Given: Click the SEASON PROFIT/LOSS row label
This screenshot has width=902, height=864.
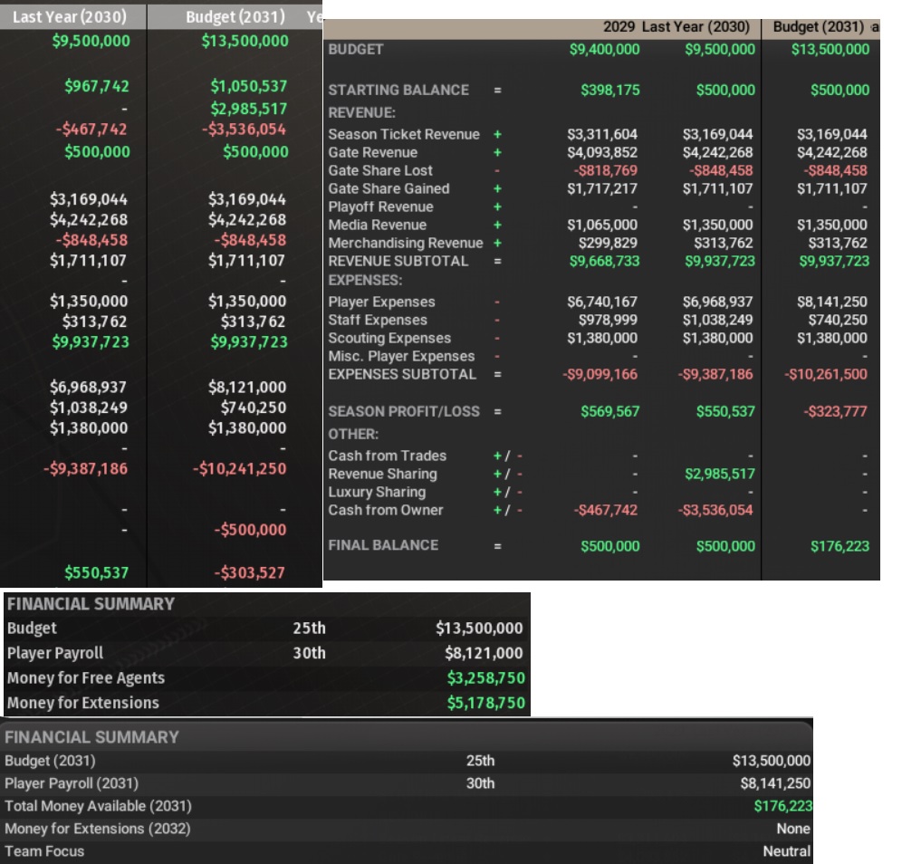Looking at the screenshot, I should tap(403, 411).
